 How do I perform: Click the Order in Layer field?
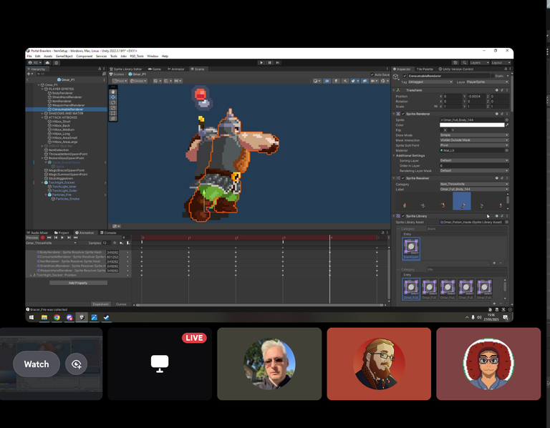coord(474,166)
